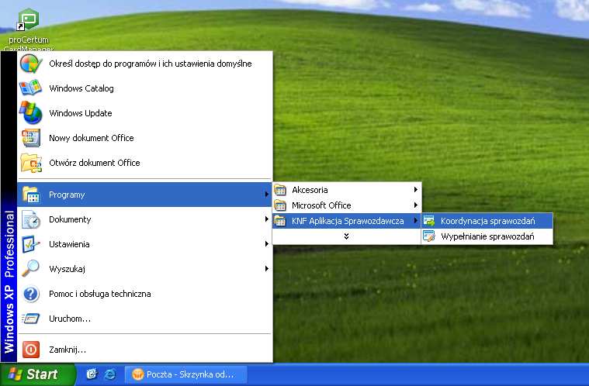The height and width of the screenshot is (386, 589).
Task: Select the Programy menu item
Action: point(144,195)
